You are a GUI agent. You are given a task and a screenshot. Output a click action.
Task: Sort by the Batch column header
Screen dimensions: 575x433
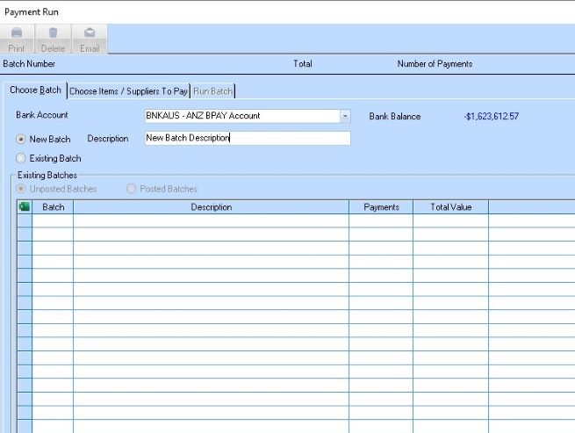coord(53,207)
